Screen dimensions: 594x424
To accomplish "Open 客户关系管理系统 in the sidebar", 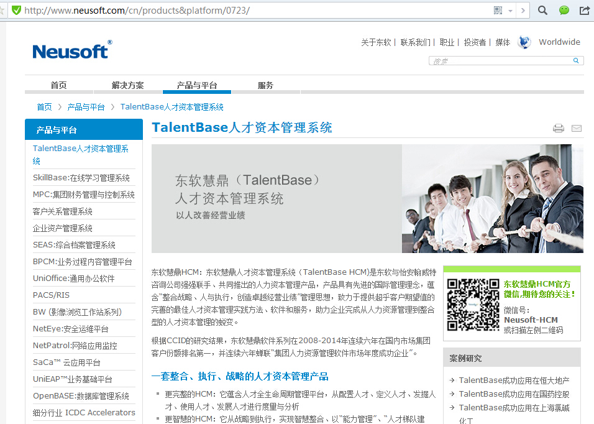I will pyautogui.click(x=63, y=211).
